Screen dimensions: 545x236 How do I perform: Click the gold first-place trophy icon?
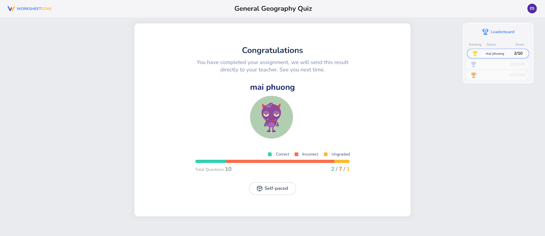(x=475, y=53)
